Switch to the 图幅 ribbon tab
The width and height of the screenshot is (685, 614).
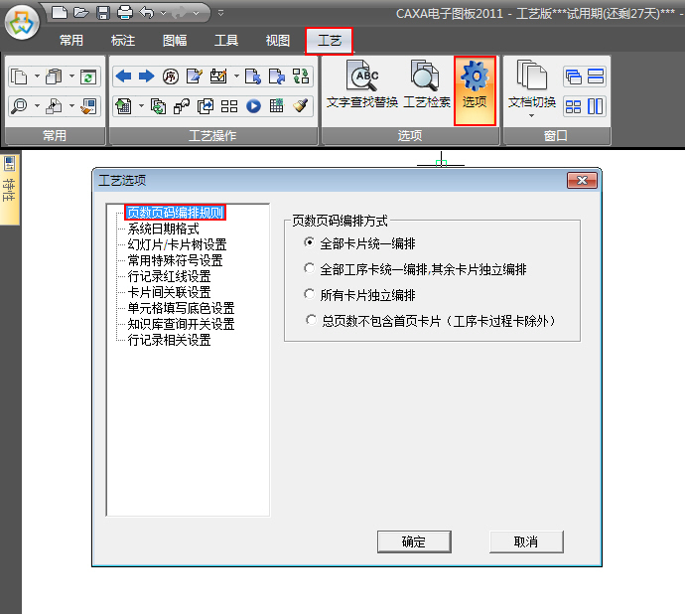click(x=175, y=40)
